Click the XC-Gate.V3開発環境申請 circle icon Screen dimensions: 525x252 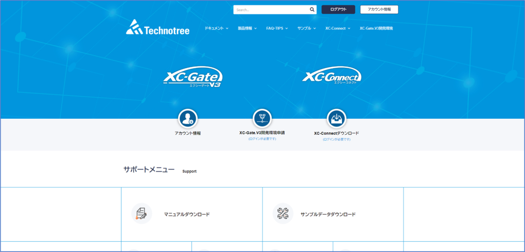(x=262, y=118)
